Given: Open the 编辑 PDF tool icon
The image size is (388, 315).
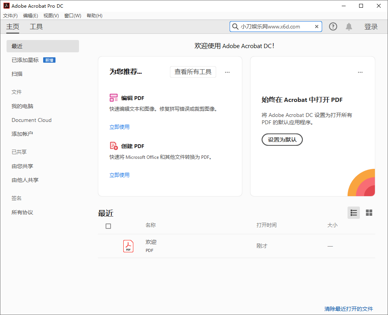Looking at the screenshot, I should coord(114,98).
